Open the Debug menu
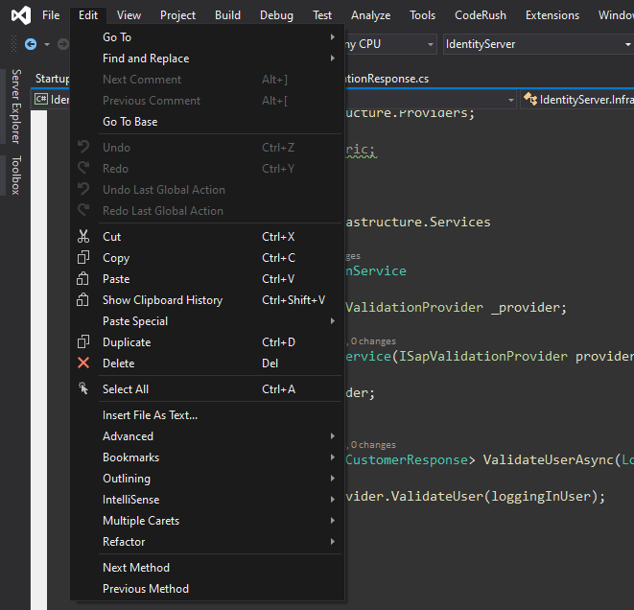 tap(276, 15)
